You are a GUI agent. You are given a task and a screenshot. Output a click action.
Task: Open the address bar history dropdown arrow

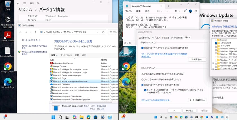[x=98, y=32]
